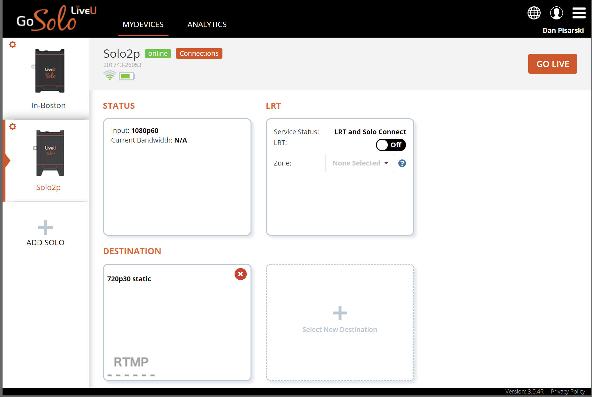Remove the 720p30 static destination
Viewport: 592px width, 397px height.
click(x=241, y=274)
